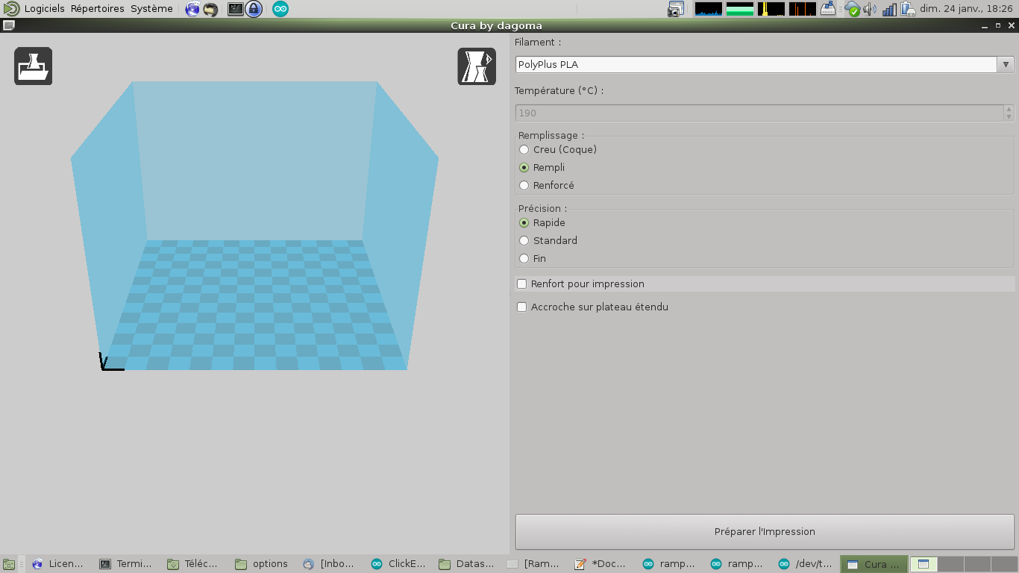Viewport: 1019px width, 573px height.
Task: Click the date and time clock
Action: pyautogui.click(x=966, y=9)
